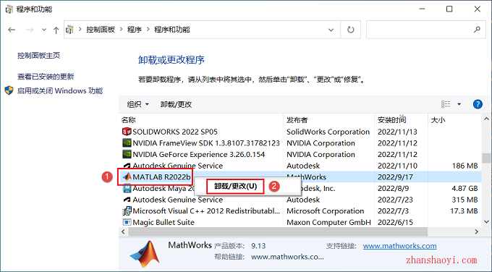Screen dimensions: 492x272
Task: Open 查看已安装的更新 link
Action: tap(46, 77)
